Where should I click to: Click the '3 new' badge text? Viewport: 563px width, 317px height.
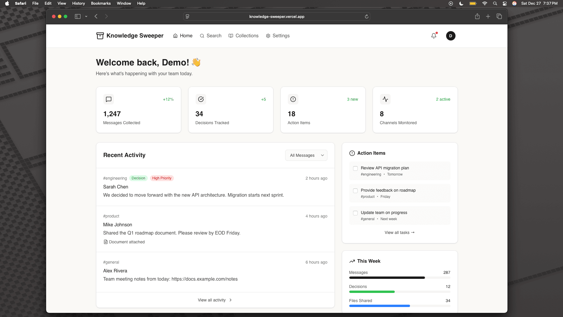[352, 99]
